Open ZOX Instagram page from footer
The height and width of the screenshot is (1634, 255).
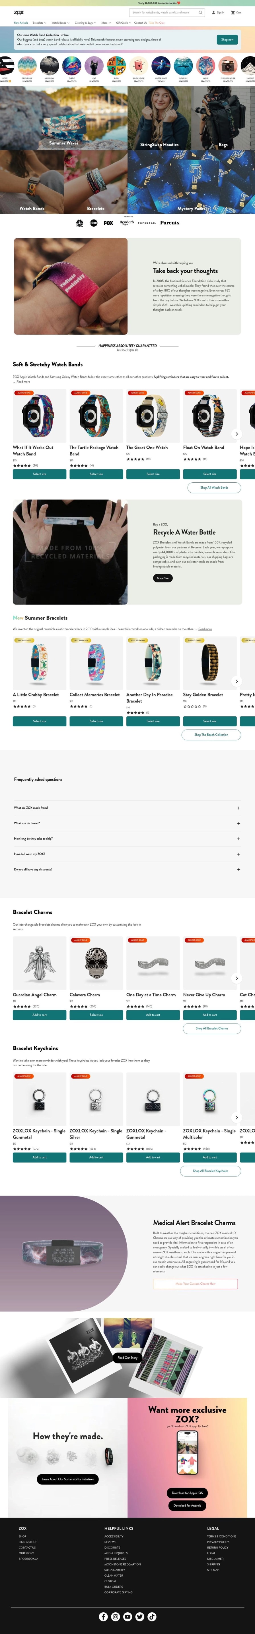[115, 1616]
